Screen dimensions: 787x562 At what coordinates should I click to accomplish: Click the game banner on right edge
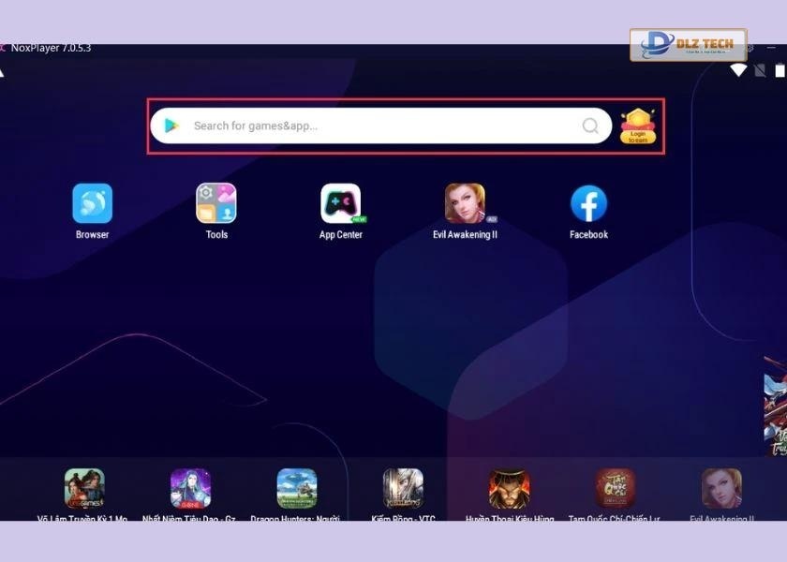coord(776,403)
